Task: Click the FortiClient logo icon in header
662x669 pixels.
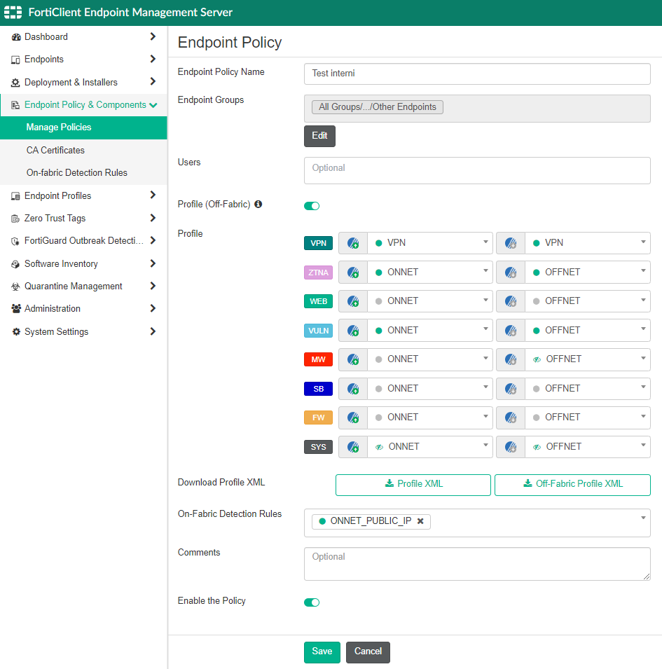Action: [13, 13]
